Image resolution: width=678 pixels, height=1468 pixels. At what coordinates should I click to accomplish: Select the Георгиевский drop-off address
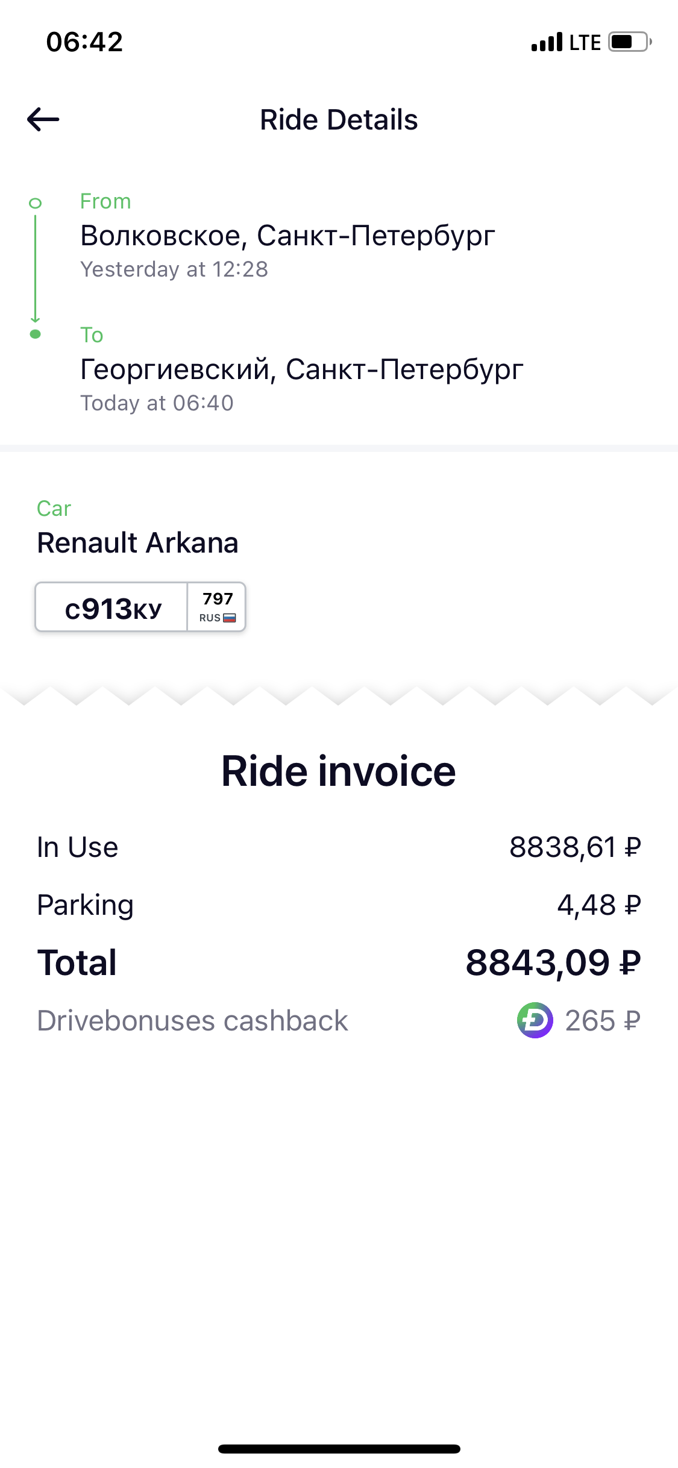301,369
